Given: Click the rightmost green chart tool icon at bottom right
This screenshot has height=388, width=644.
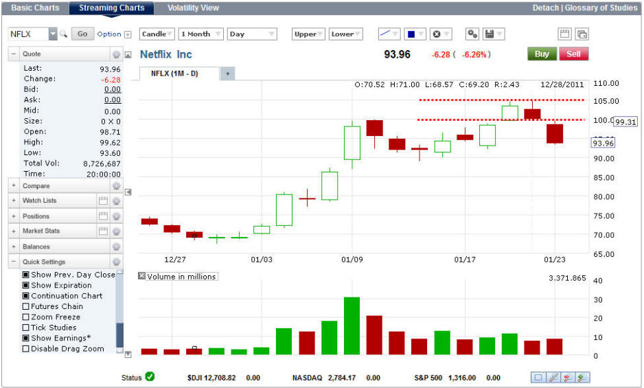Looking at the screenshot, I should [582, 377].
